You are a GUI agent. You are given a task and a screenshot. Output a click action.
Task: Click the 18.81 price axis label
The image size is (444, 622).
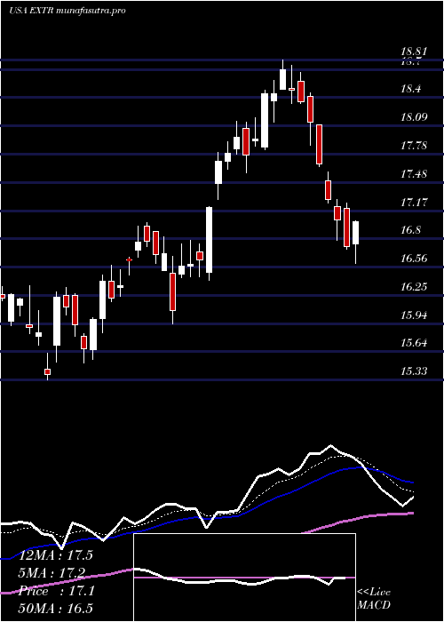click(414, 52)
